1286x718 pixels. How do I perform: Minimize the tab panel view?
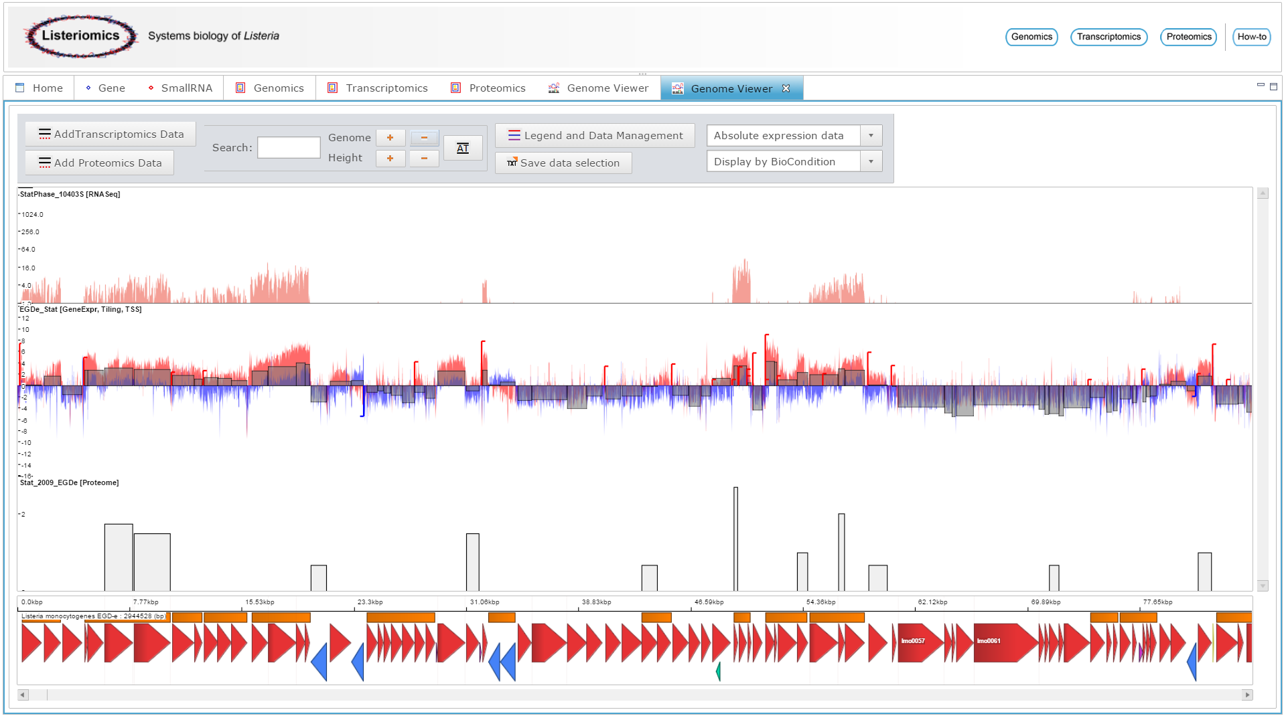coord(1261,86)
